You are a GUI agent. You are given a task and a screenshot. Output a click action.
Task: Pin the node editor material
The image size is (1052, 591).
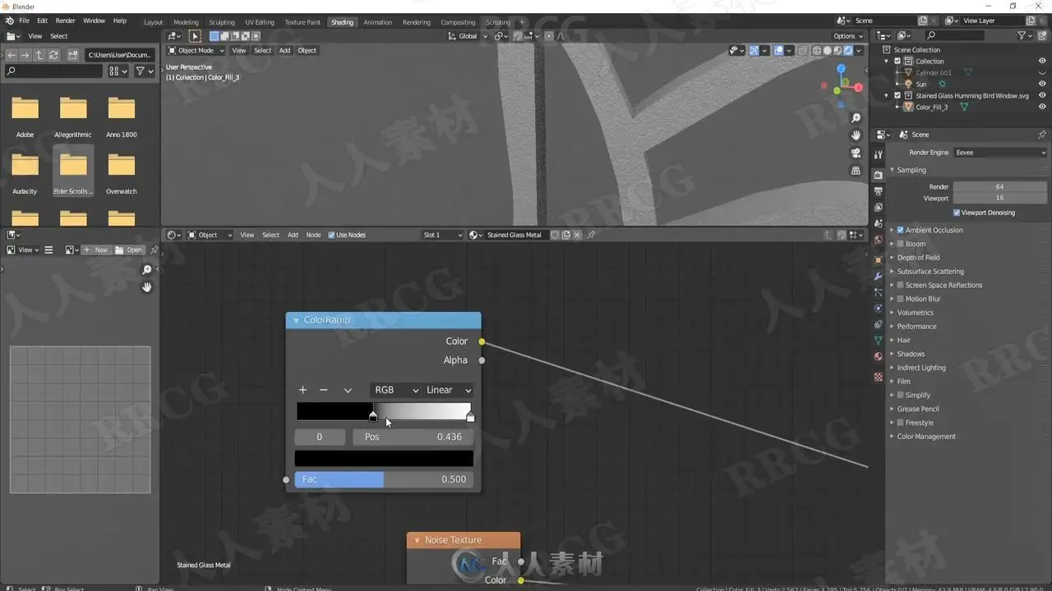point(591,235)
